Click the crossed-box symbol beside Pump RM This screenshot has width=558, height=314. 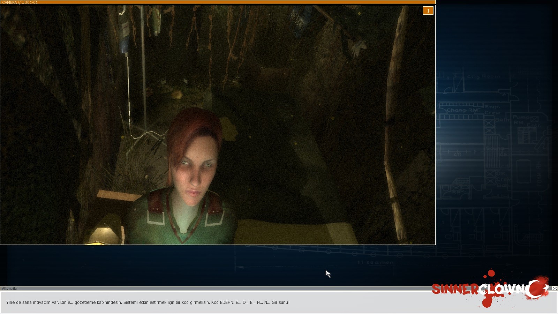535,119
